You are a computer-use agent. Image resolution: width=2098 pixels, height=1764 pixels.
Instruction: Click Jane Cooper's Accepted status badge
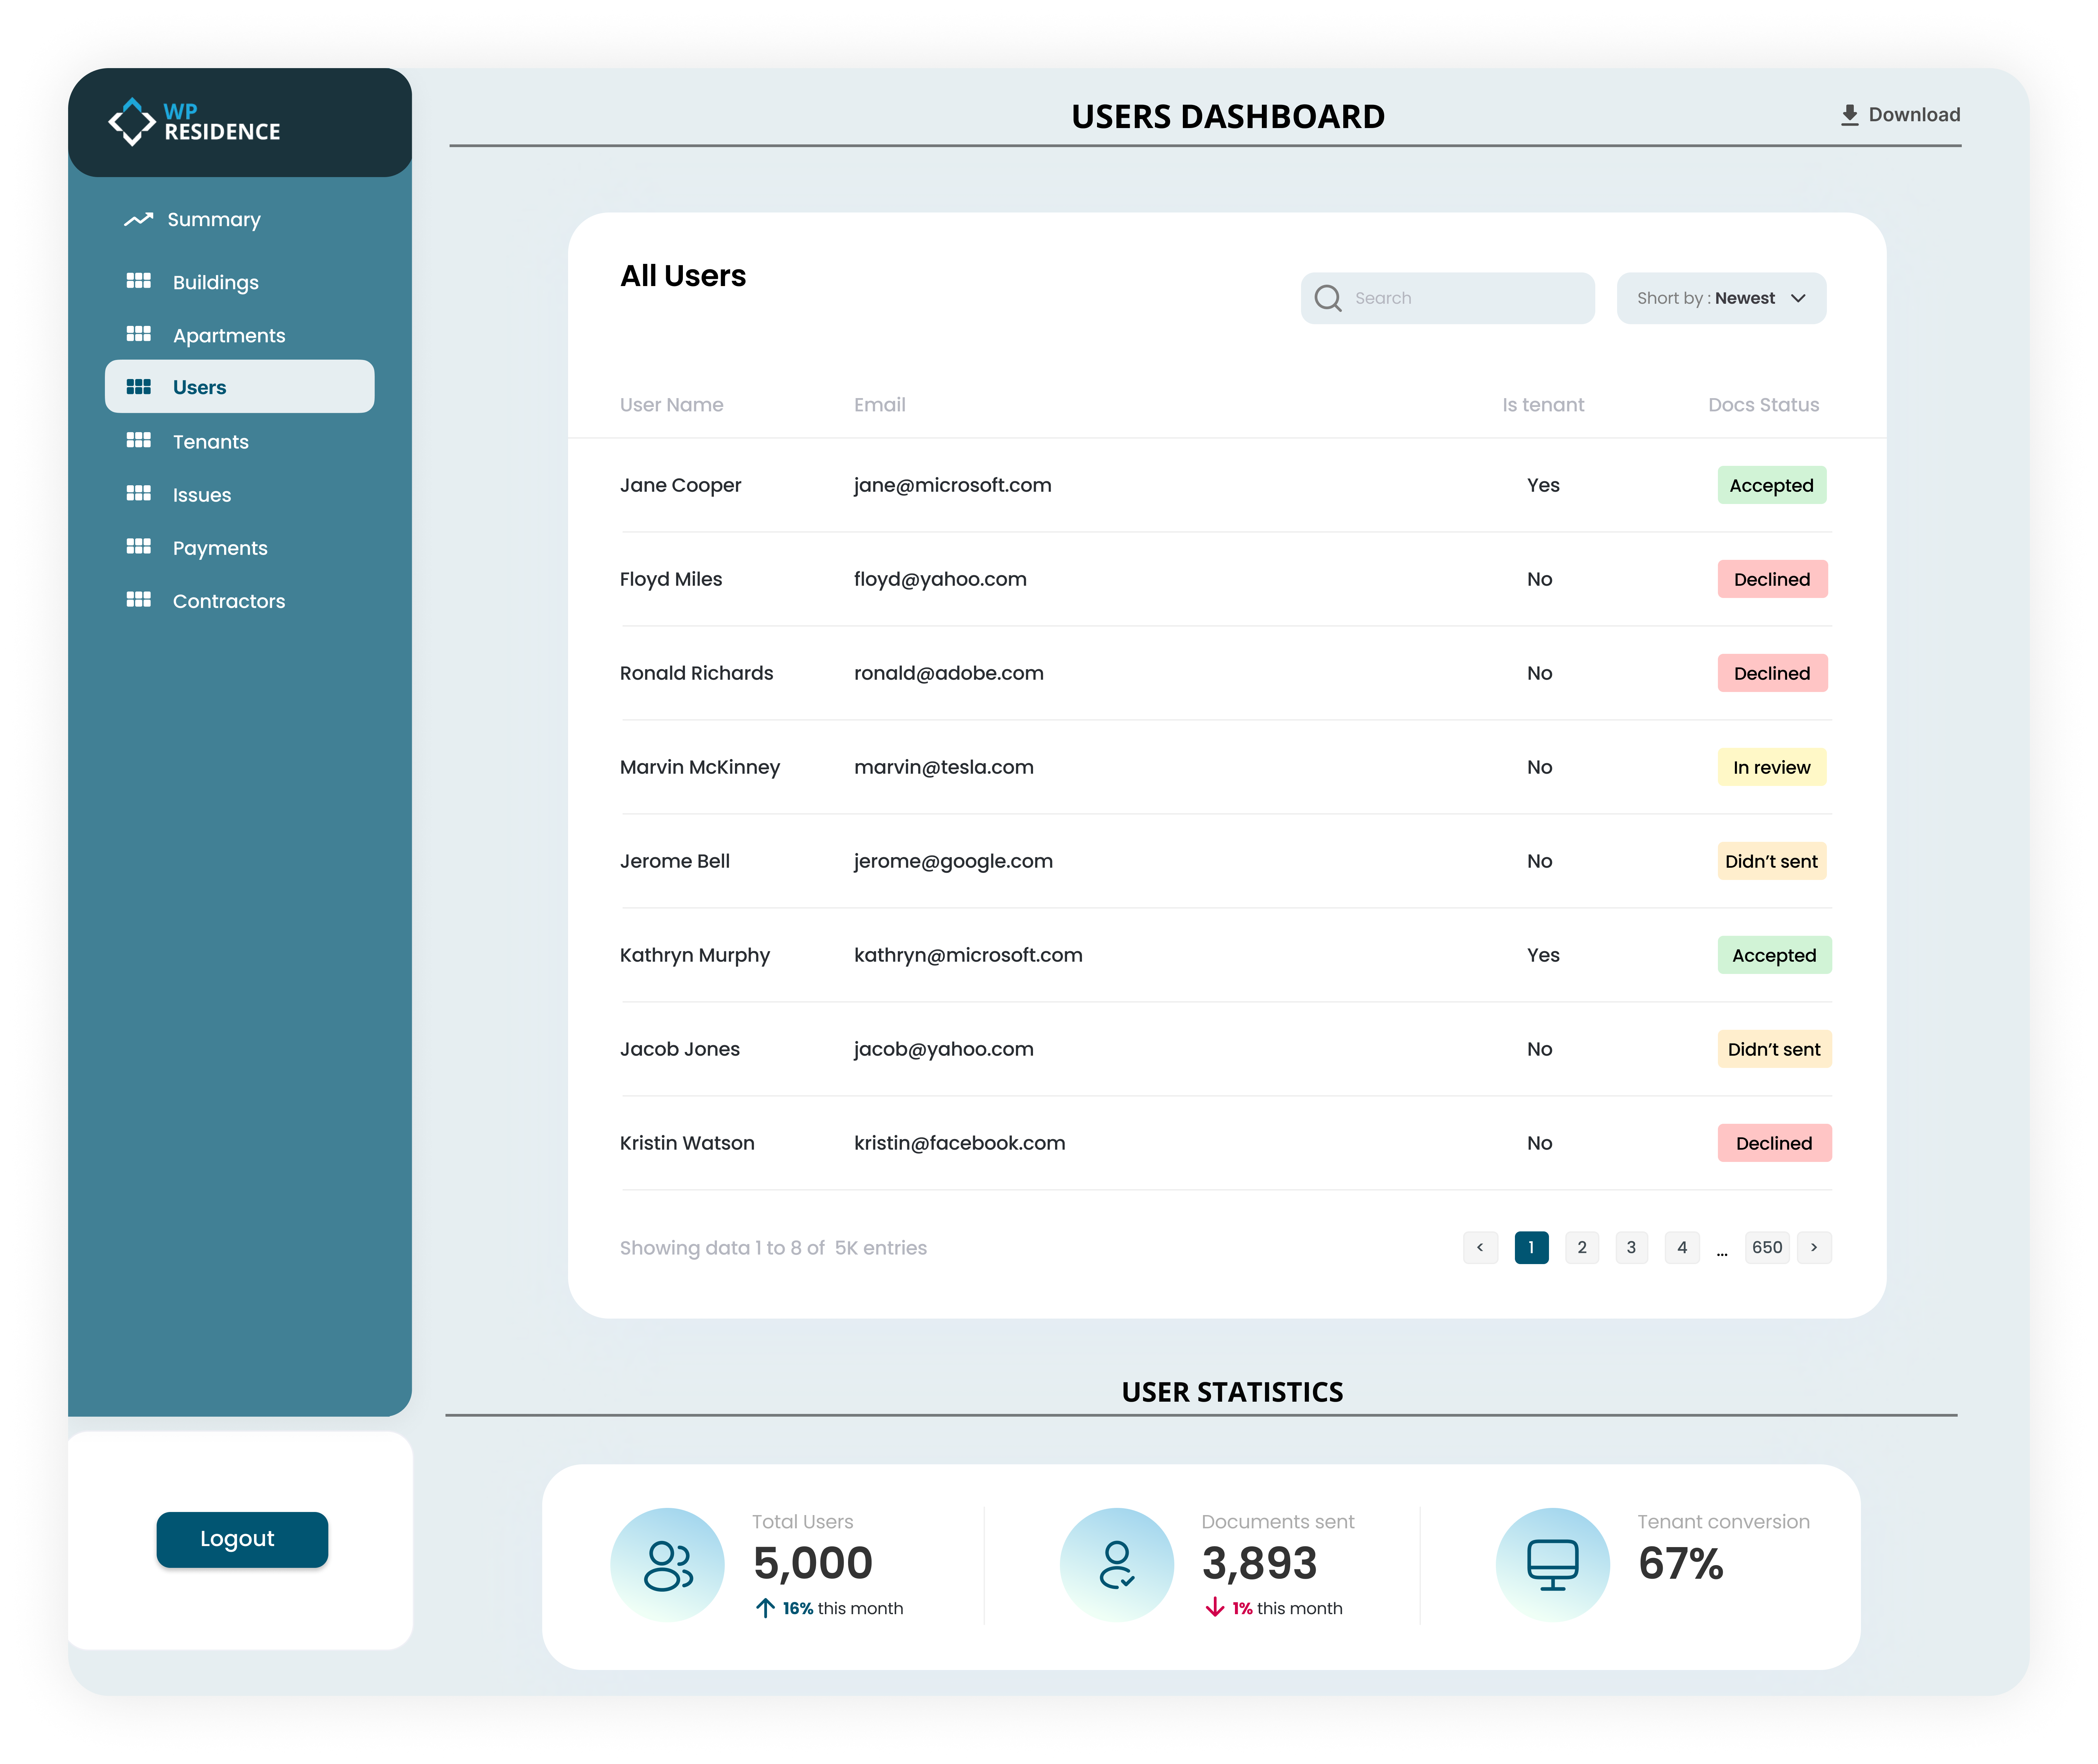pos(1772,485)
